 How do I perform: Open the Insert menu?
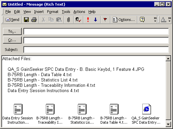[x=39, y=12]
